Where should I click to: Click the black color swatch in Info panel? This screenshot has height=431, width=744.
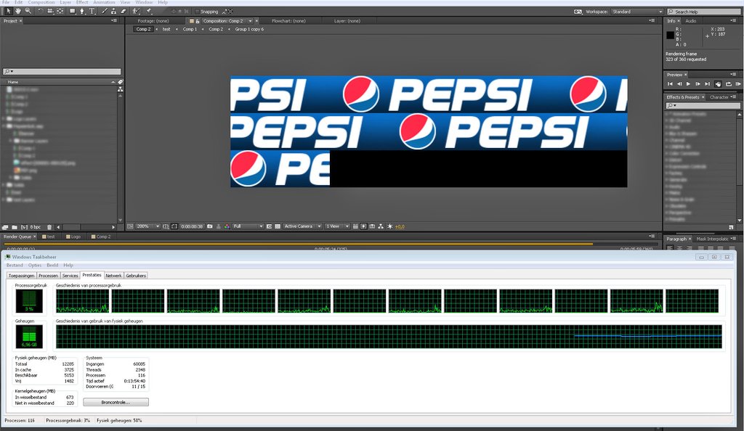point(670,35)
